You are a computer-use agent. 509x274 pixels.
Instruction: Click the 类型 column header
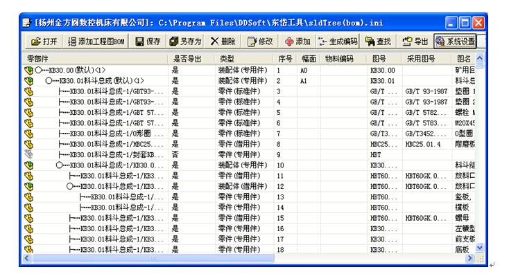pyautogui.click(x=244, y=59)
